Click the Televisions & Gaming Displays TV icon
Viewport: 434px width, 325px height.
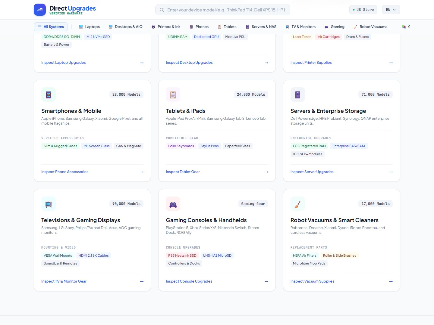coord(49,204)
